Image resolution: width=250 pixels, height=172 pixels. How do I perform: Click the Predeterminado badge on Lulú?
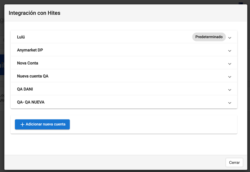(209, 37)
